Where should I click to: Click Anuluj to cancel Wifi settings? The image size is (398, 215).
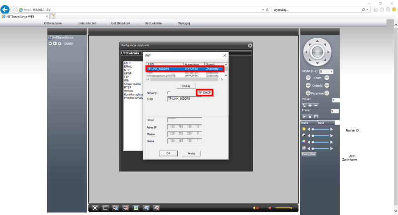point(191,153)
